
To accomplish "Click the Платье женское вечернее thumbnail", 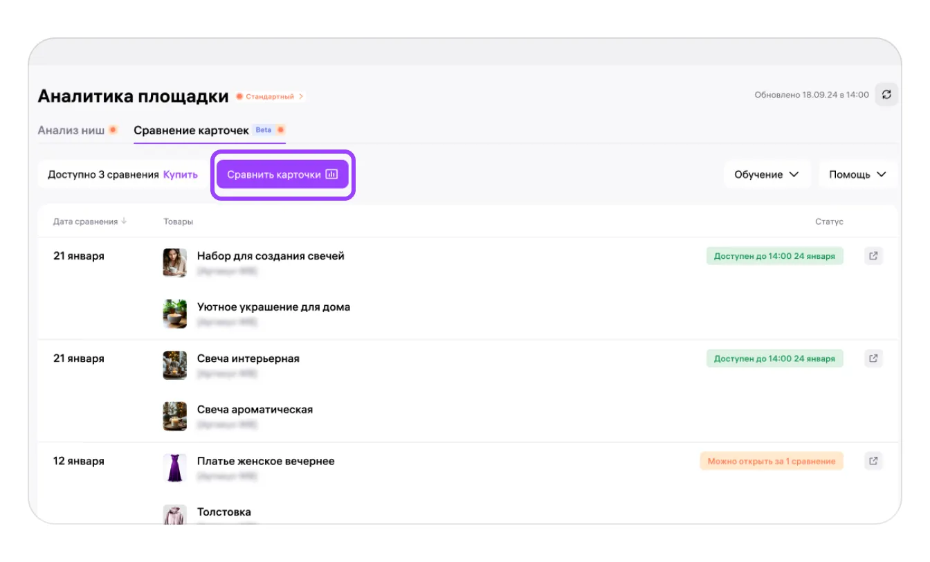I will click(175, 468).
